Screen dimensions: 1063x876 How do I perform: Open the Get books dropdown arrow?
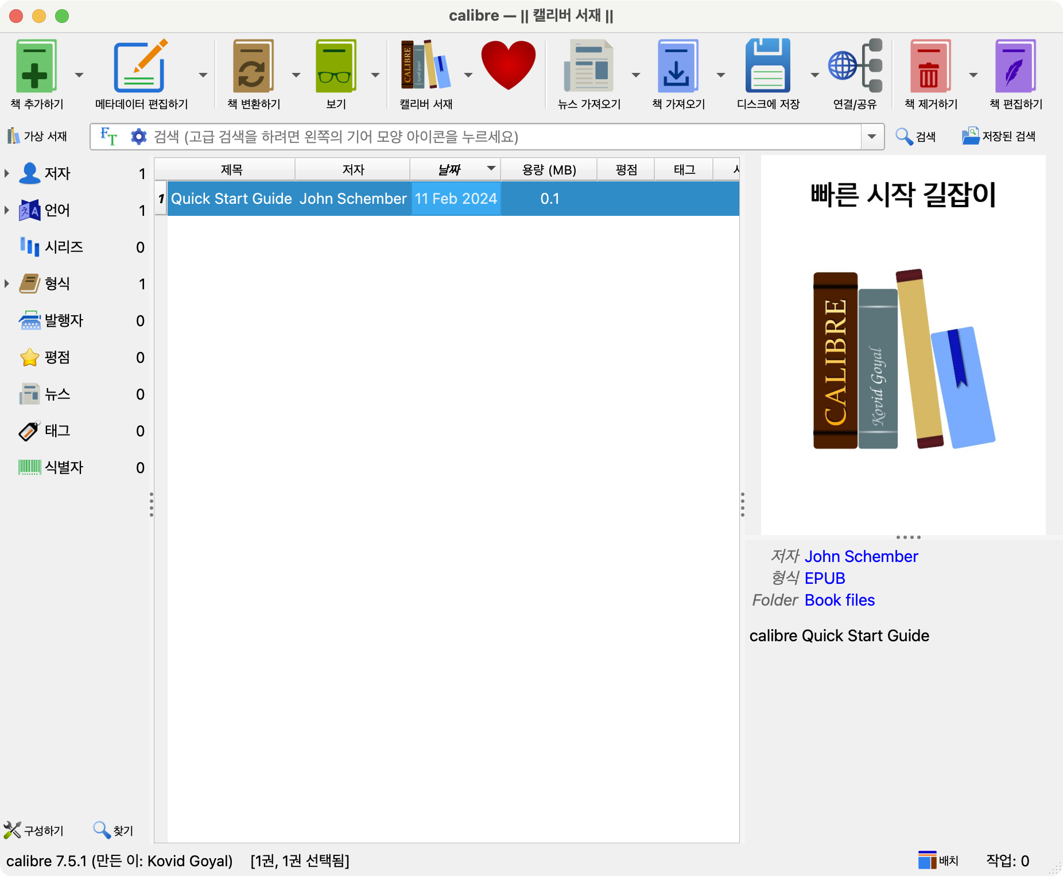point(721,75)
